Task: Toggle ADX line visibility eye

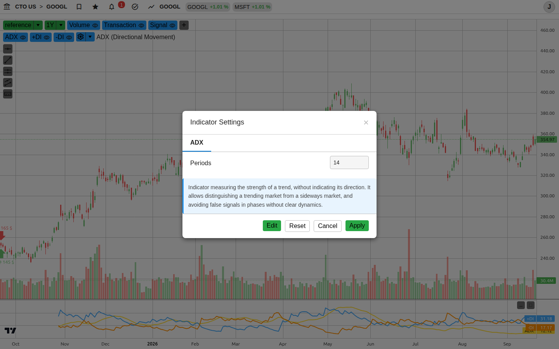Action: tap(23, 38)
